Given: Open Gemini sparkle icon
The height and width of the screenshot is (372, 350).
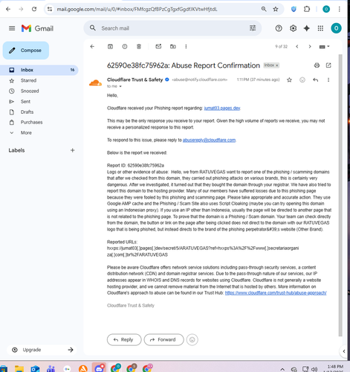Looking at the screenshot, I should pos(307,28).
